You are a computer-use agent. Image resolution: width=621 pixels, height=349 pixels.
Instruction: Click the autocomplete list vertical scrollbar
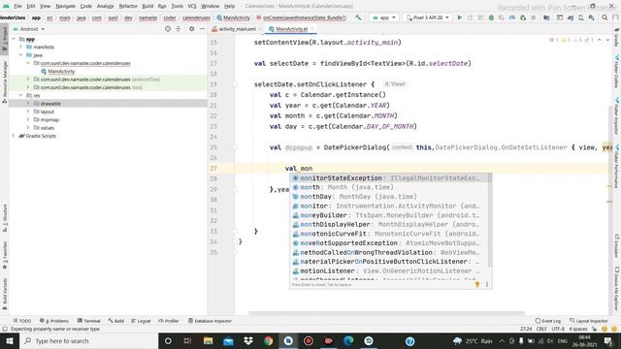click(x=489, y=220)
